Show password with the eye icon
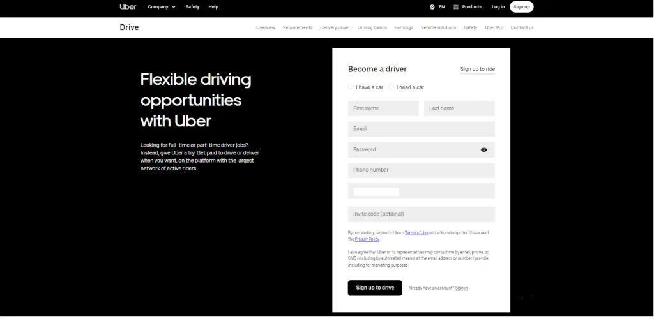Screen dimensions: 654x319 [484, 150]
